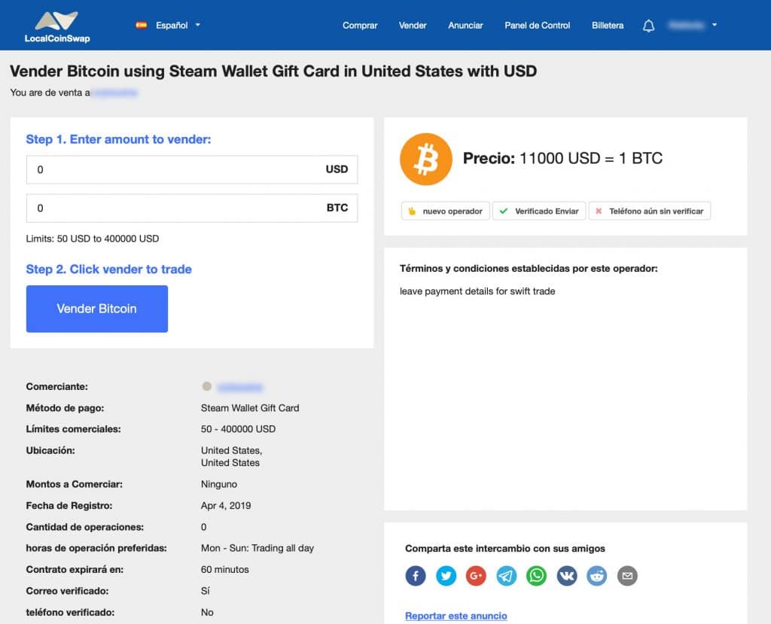Open the Billetera page
The image size is (771, 624).
[608, 26]
